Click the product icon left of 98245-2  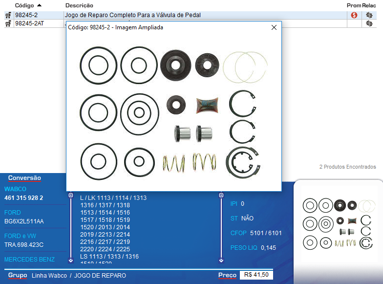(x=8, y=15)
